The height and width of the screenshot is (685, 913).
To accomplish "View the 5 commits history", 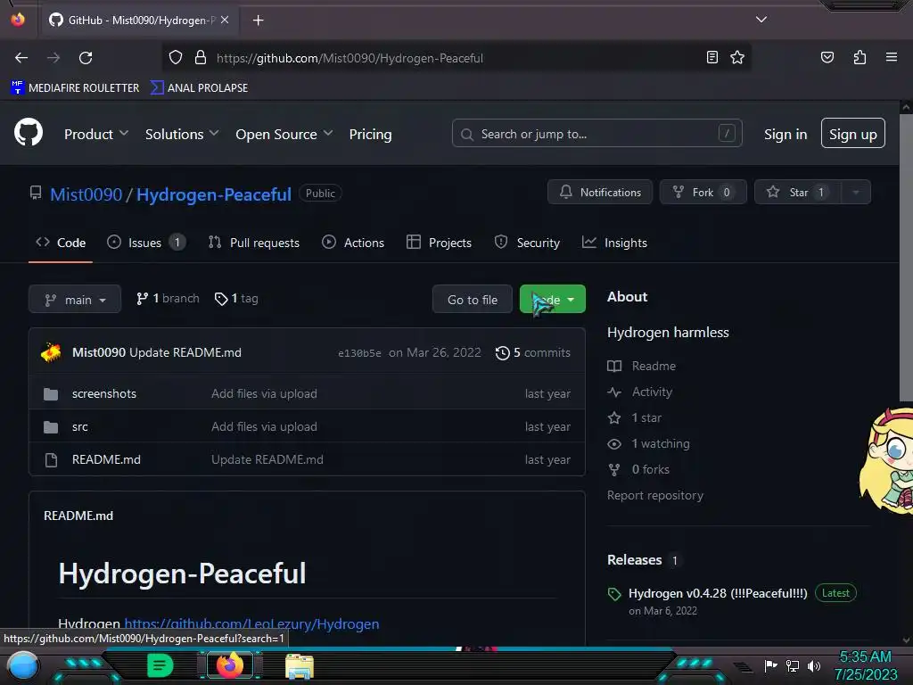I will coord(533,352).
